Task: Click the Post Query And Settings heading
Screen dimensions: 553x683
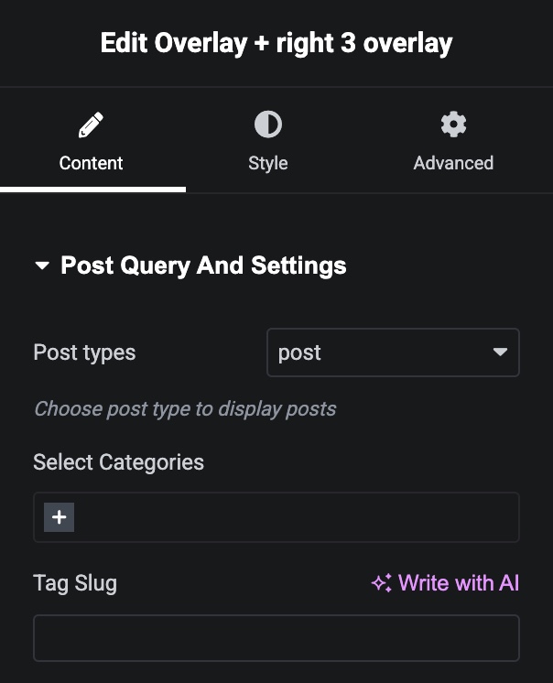Action: tap(203, 266)
